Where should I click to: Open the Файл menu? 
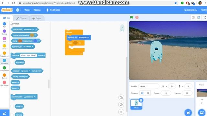point(27,10)
